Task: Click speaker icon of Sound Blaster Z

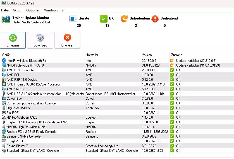Action: point(4,146)
